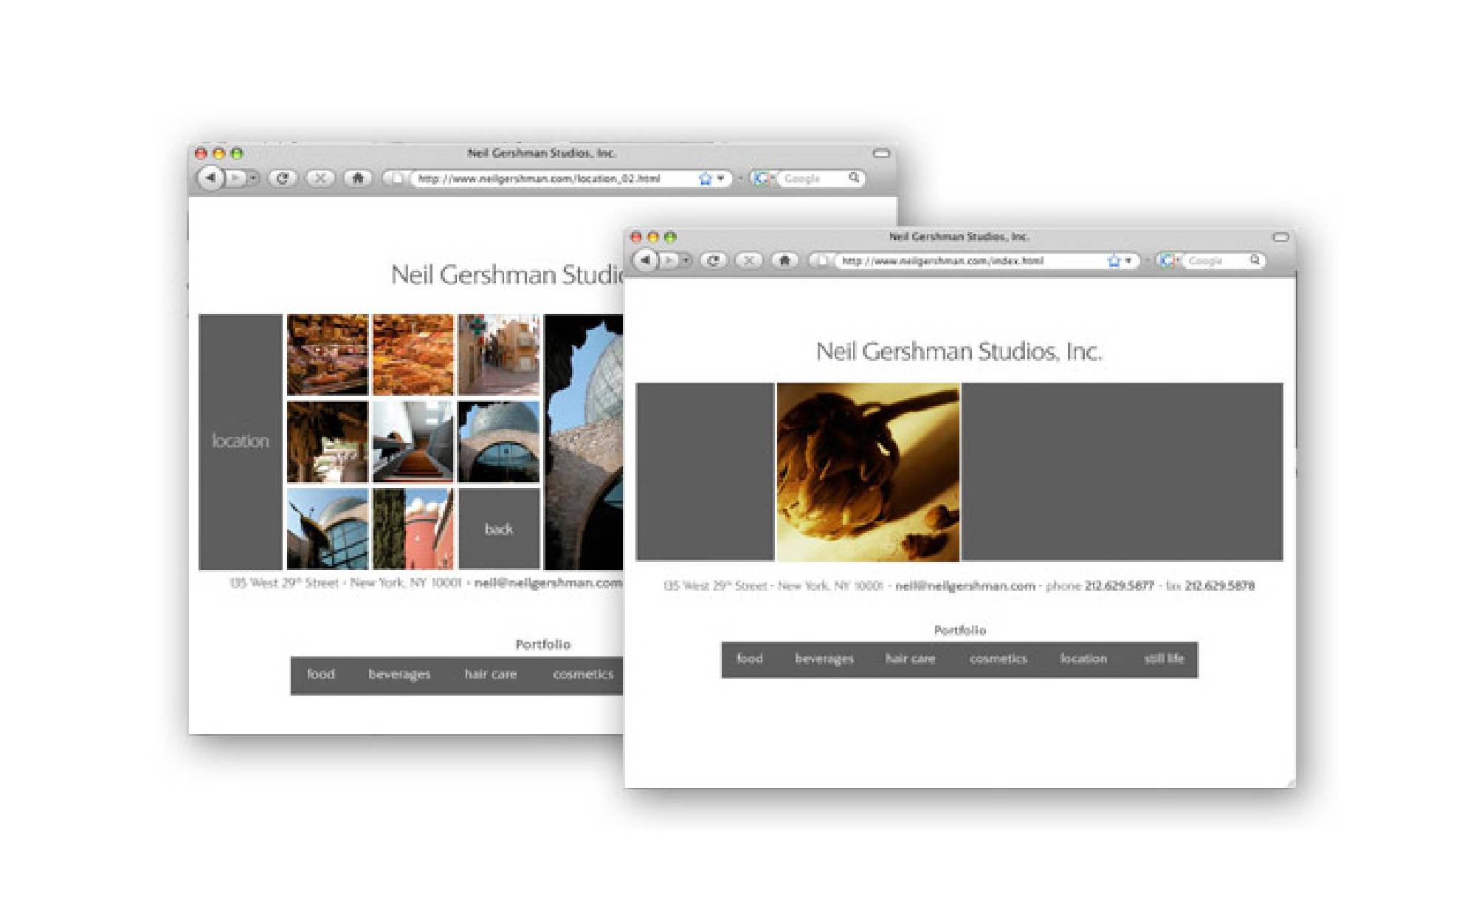The height and width of the screenshot is (923, 1476).
Task: Open the still life portfolio in the front window
Action: coord(1164,659)
